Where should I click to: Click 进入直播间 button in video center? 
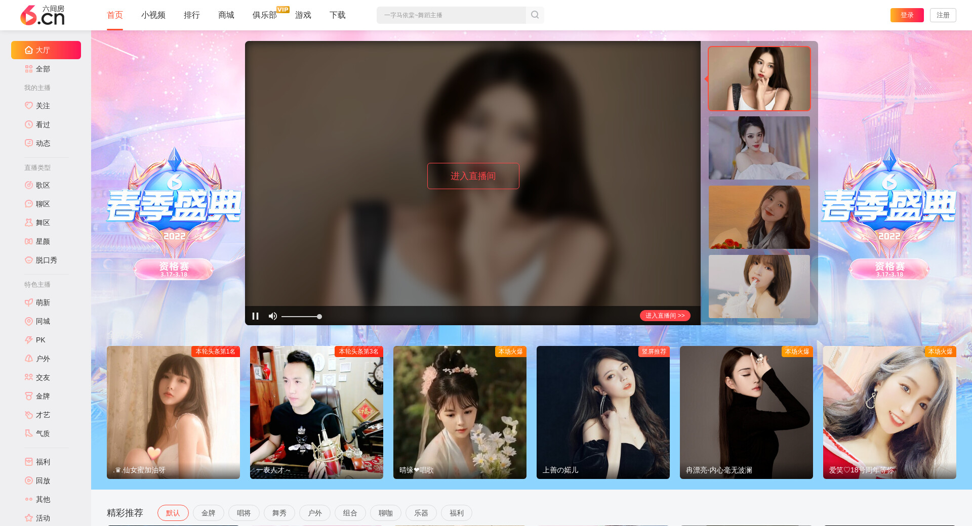pos(473,176)
